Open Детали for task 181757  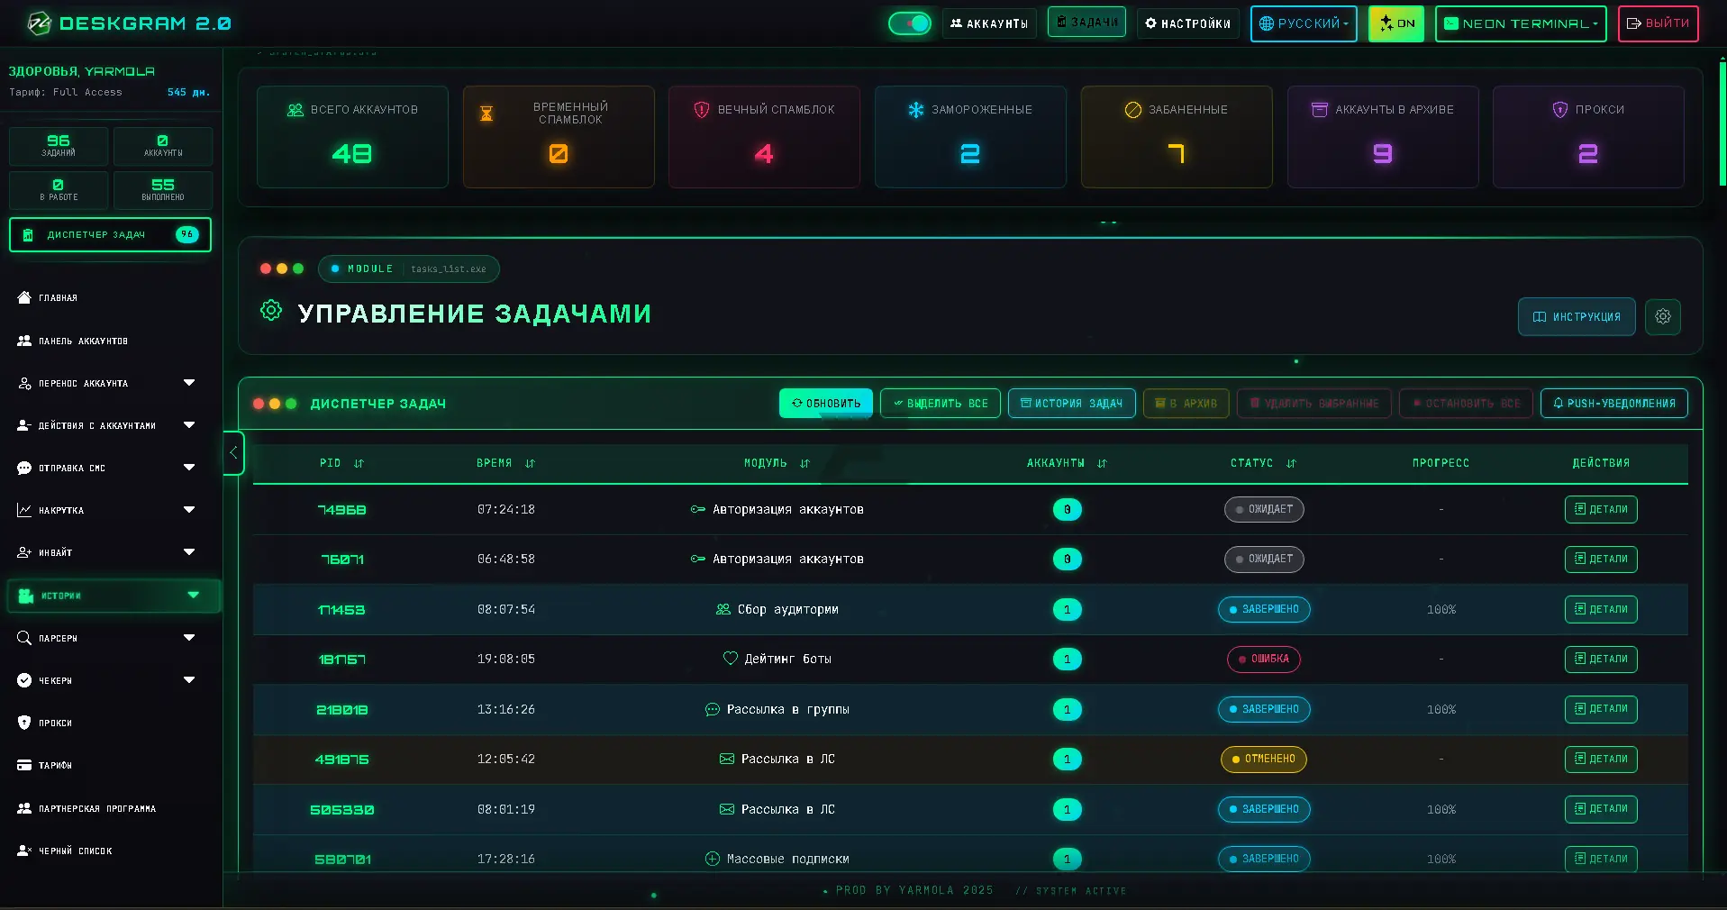pyautogui.click(x=1601, y=659)
